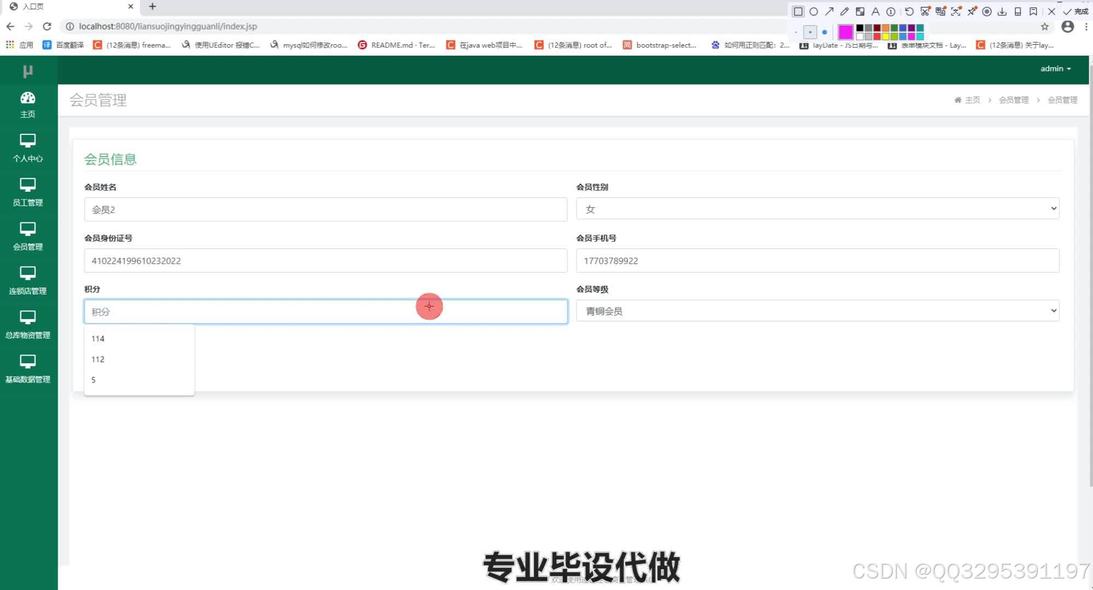Click the address bar URL
Viewport: 1093px width, 590px height.
168,26
